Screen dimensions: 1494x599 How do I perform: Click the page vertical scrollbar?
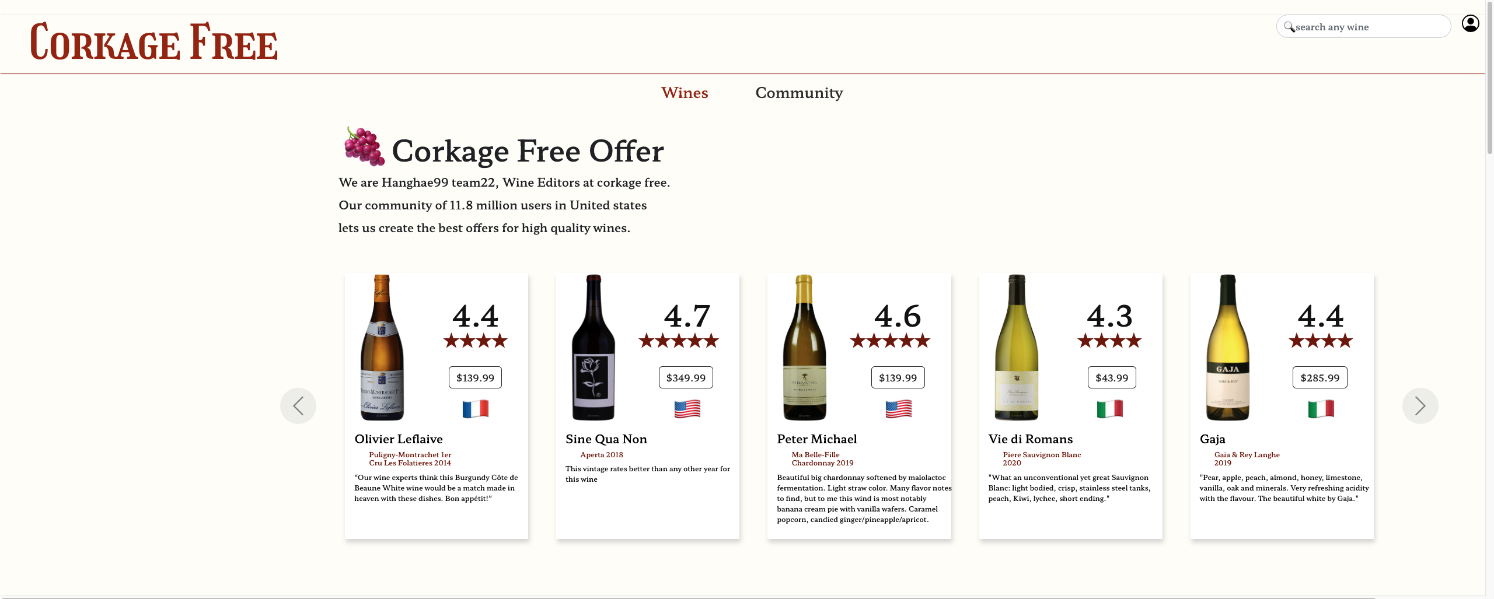[1489, 299]
